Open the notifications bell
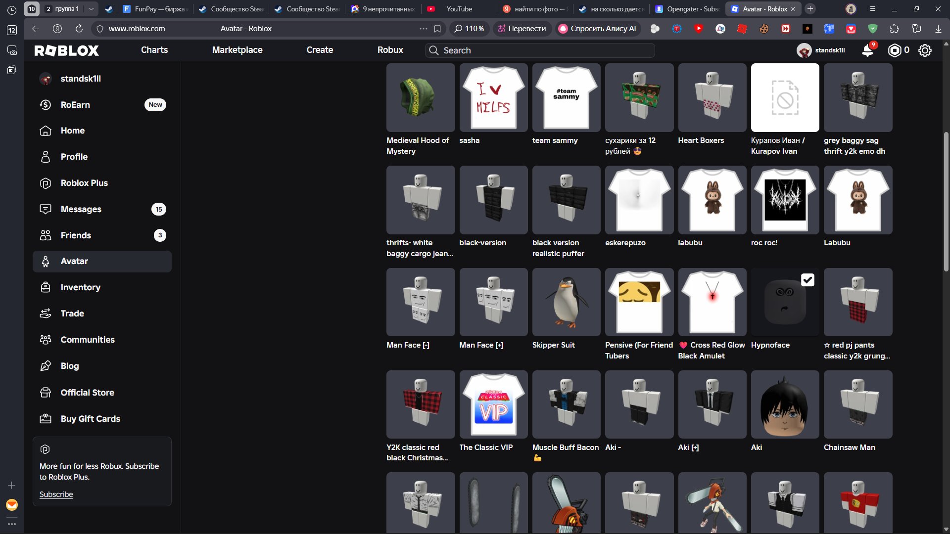The image size is (950, 534). pos(867,50)
